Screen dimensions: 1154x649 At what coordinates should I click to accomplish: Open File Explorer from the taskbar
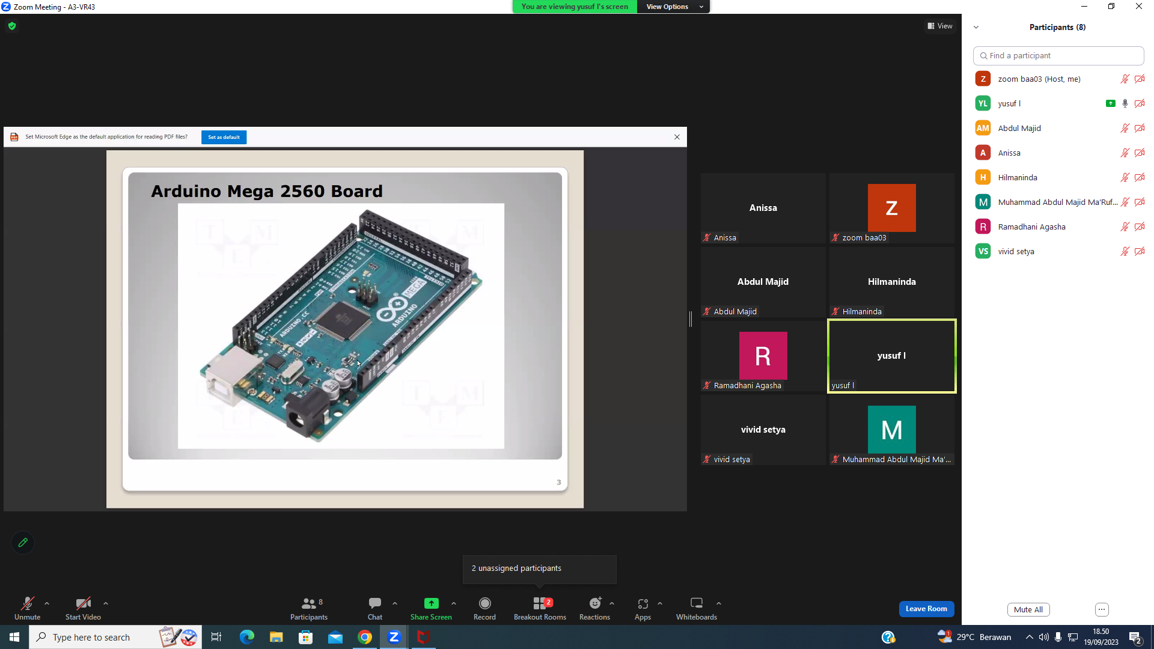[x=276, y=637]
